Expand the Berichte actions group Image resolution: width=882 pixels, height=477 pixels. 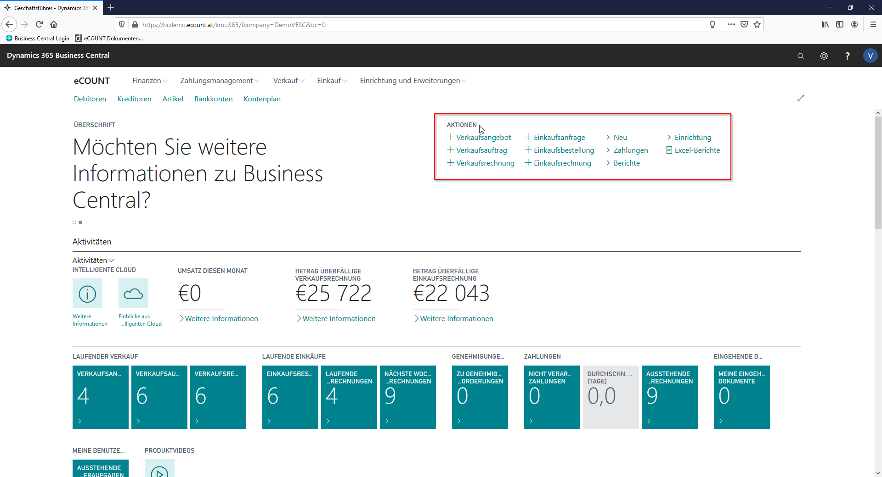coord(623,163)
